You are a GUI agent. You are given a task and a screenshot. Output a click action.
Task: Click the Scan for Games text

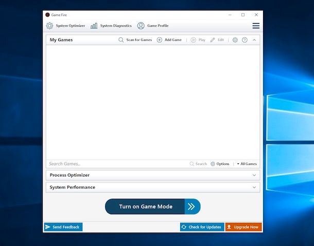coord(139,40)
